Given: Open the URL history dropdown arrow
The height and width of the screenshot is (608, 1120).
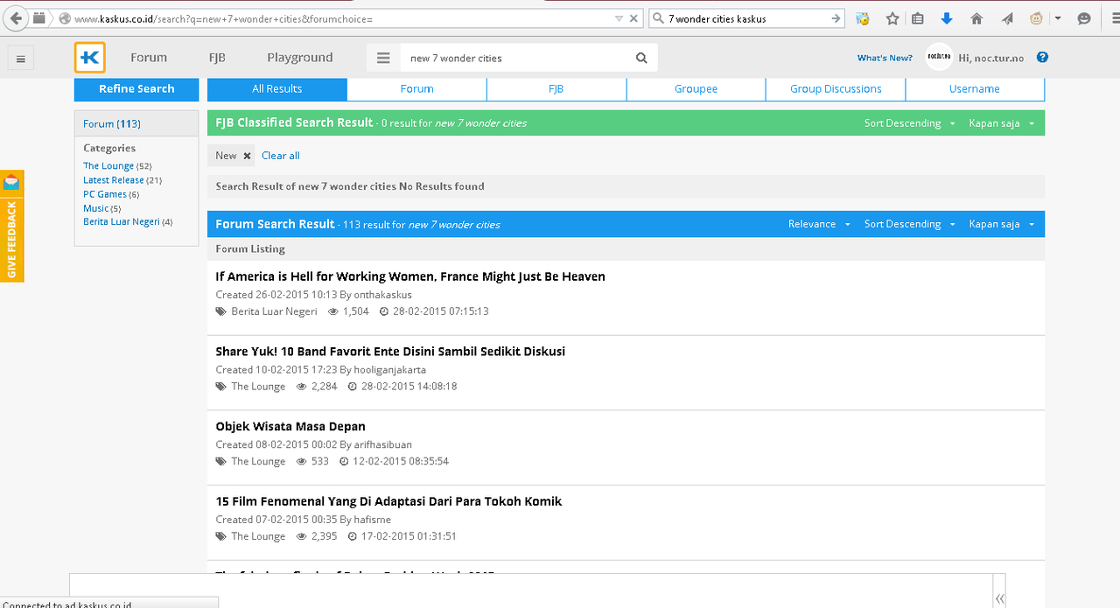Looking at the screenshot, I should point(619,18).
